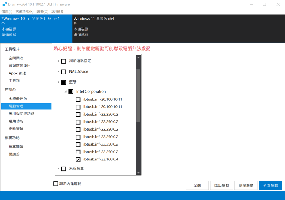The width and height of the screenshot is (285, 200).
Task: Enable the 顯示內建驅動 checkbox
Action: pyautogui.click(x=56, y=184)
